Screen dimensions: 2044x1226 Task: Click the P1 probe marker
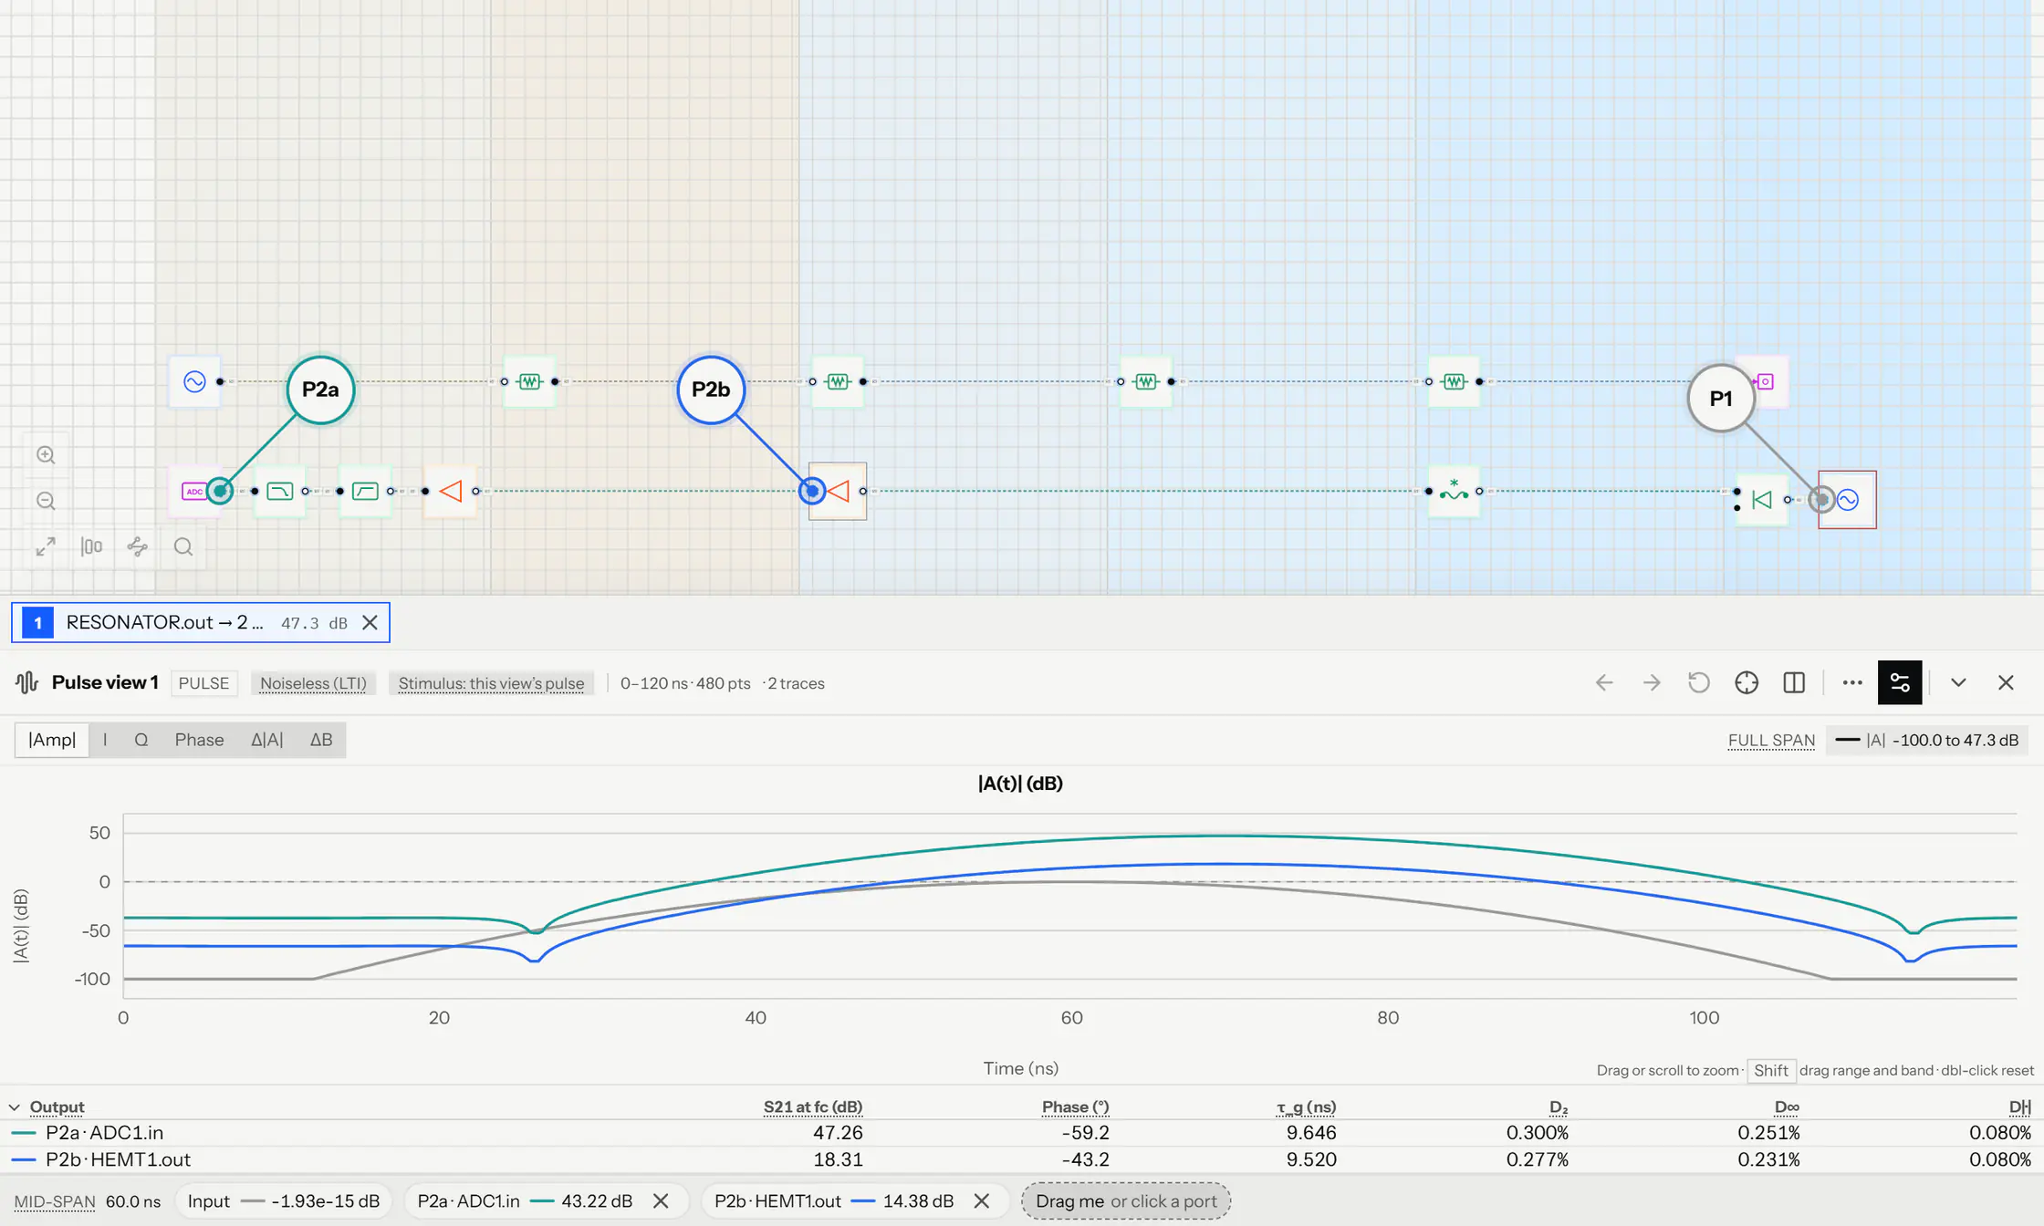[1721, 398]
